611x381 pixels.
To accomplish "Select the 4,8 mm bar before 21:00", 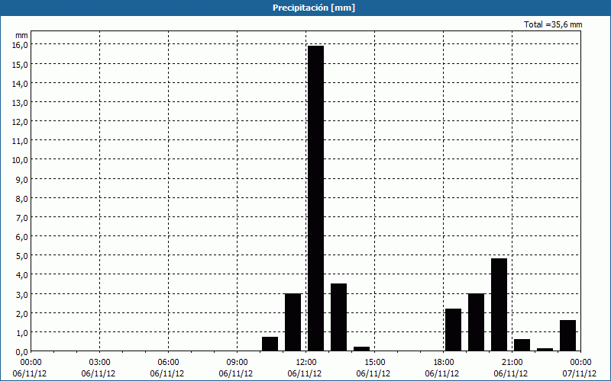I will (x=499, y=305).
